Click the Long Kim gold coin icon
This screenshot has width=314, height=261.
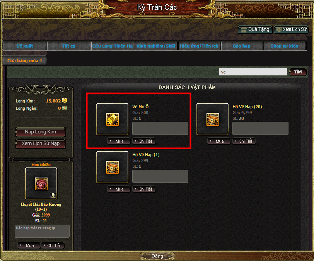click(x=65, y=101)
